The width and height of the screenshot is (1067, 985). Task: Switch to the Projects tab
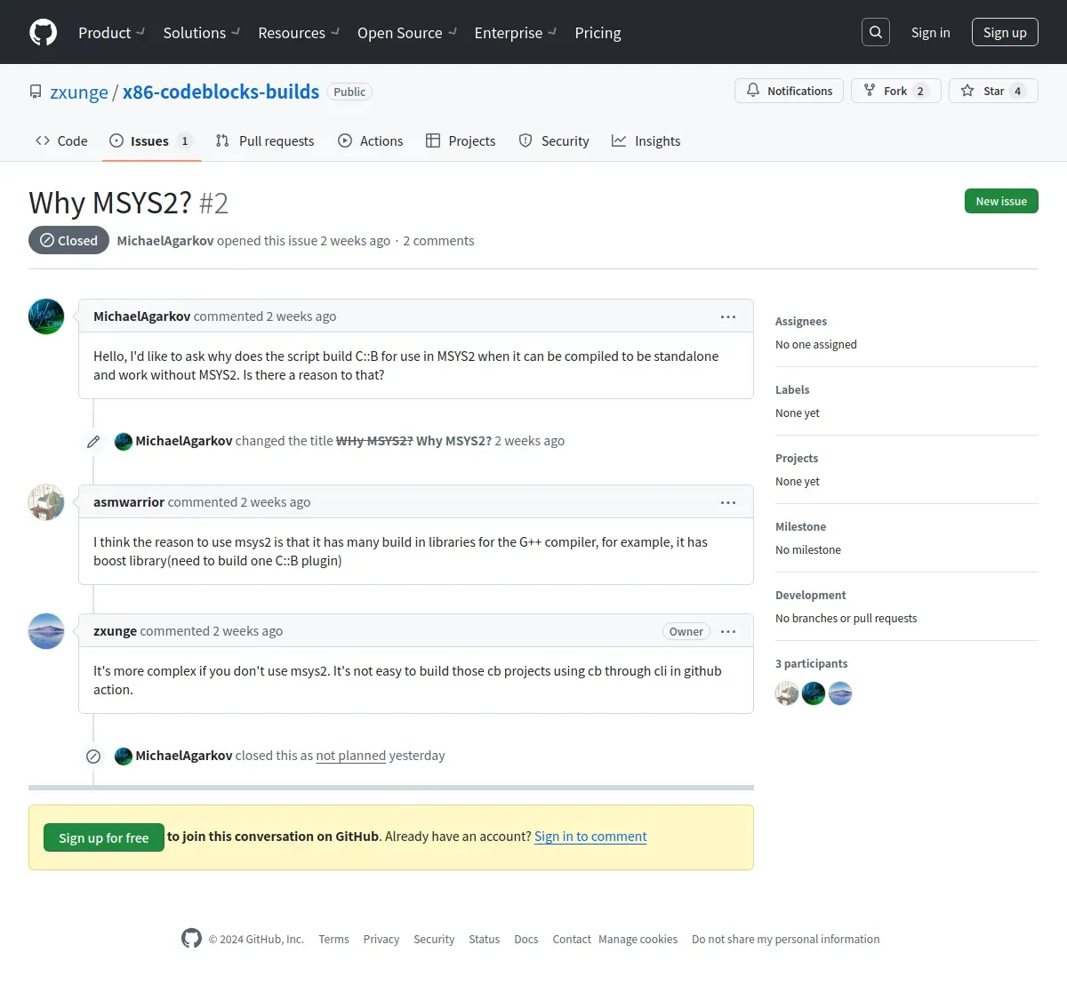461,140
